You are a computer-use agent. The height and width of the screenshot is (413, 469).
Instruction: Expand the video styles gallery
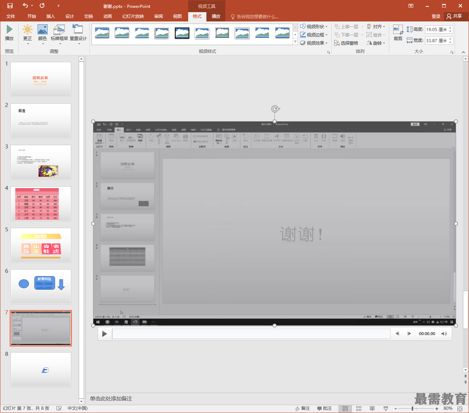click(295, 42)
